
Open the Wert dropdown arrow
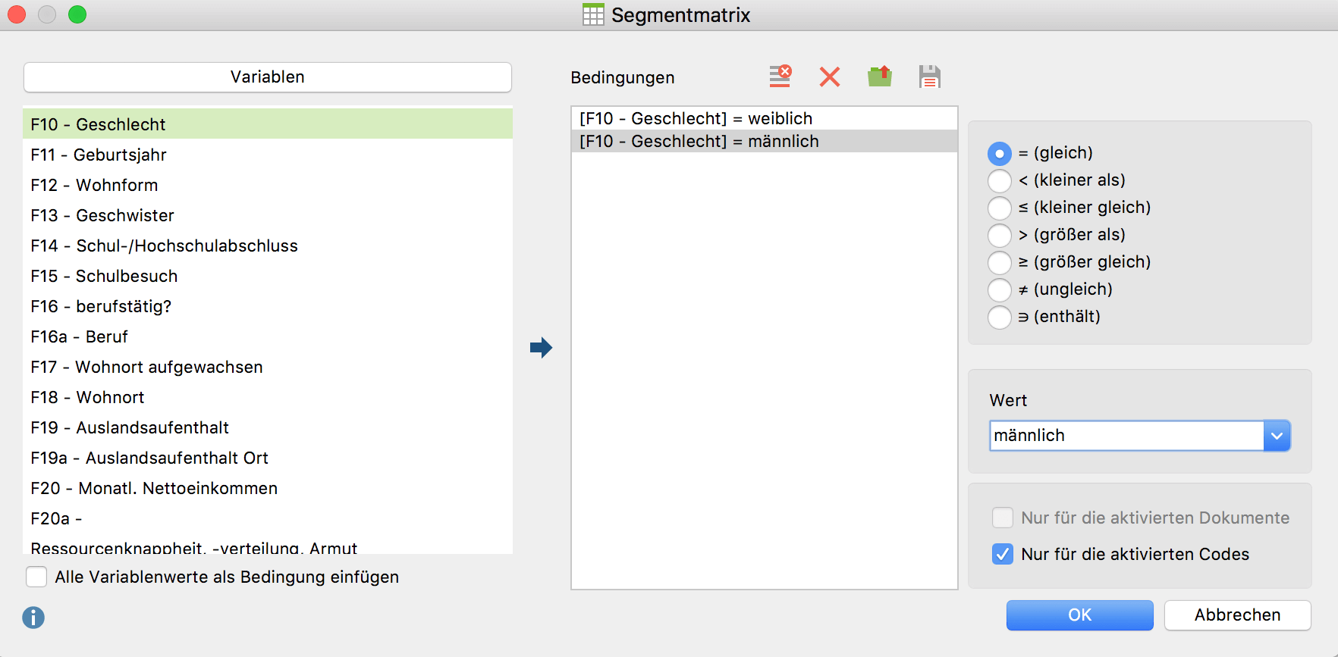coord(1277,436)
